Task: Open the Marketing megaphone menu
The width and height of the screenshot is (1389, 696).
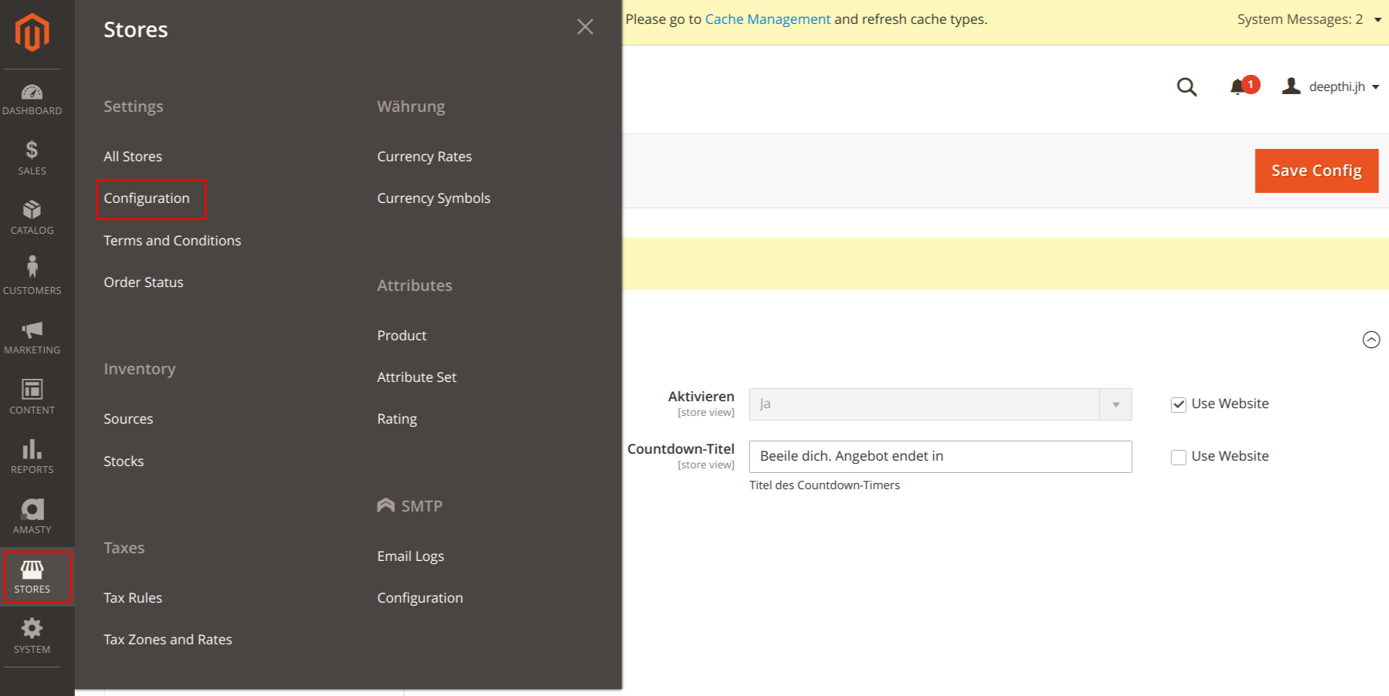Action: coord(32,337)
